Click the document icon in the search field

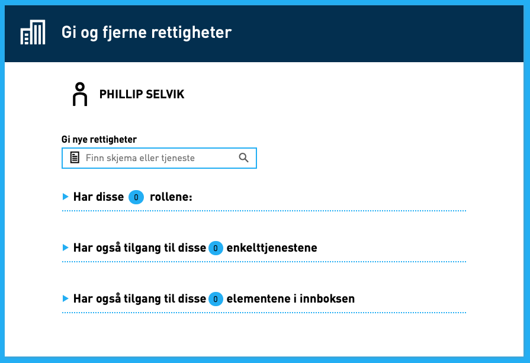[75, 158]
